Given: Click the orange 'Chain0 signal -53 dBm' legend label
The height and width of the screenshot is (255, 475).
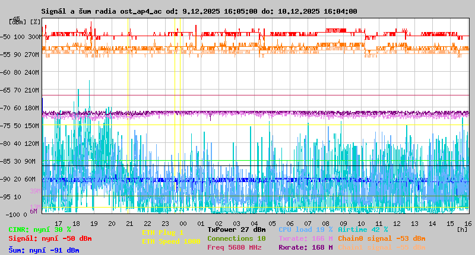Looking at the screenshot, I should pos(382,238).
